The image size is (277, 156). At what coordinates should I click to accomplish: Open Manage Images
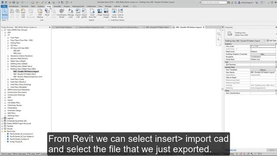click(106, 13)
